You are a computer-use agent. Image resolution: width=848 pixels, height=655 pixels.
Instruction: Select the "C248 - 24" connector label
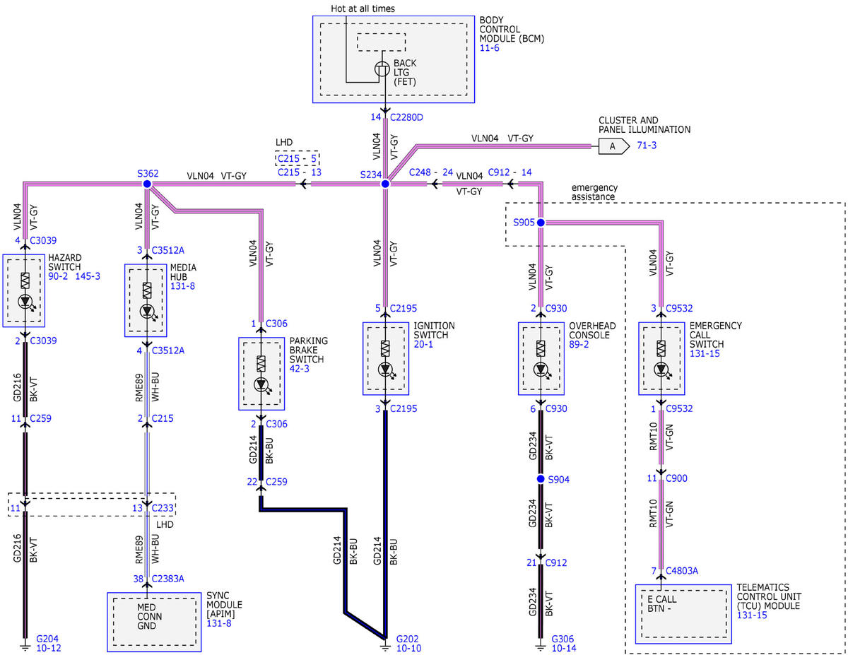[431, 172]
